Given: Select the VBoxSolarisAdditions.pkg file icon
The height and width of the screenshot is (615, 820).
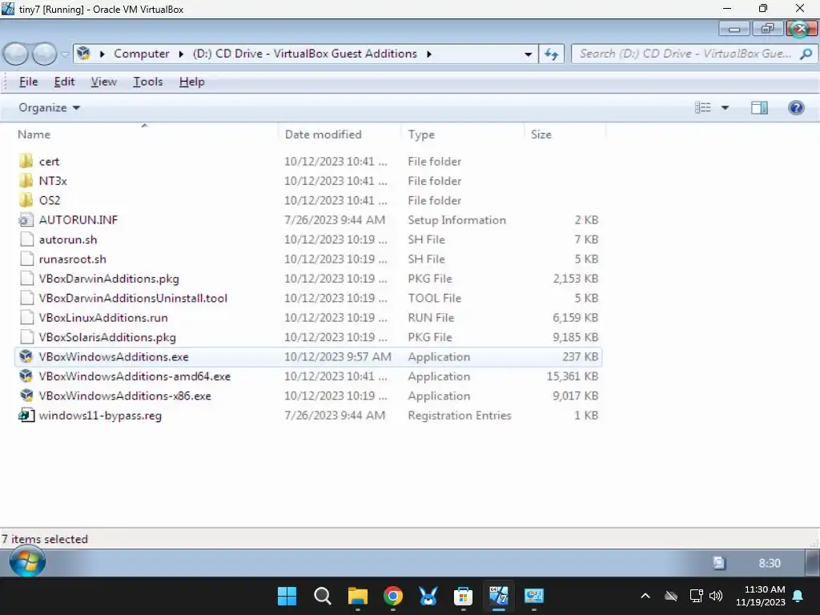Looking at the screenshot, I should pos(26,337).
